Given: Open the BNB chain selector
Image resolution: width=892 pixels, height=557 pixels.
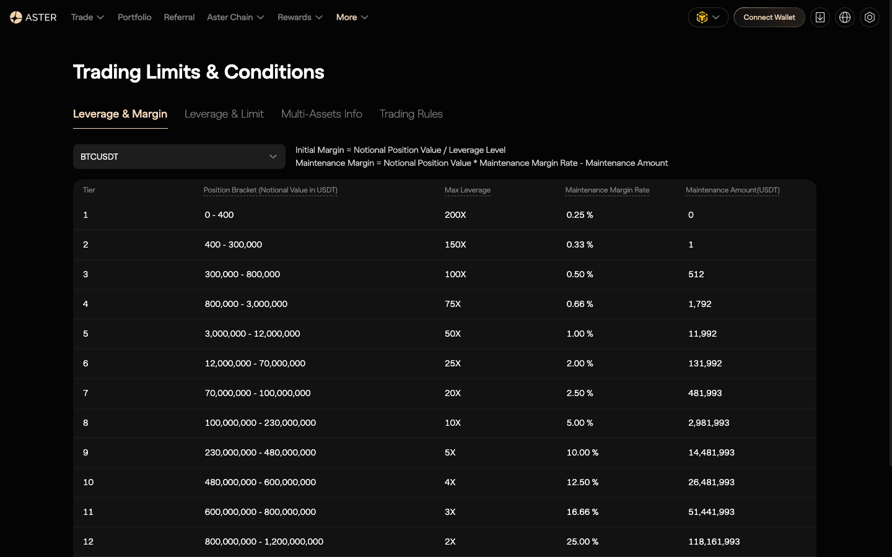Looking at the screenshot, I should 708,17.
